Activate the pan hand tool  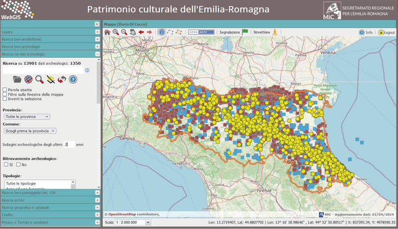click(x=132, y=32)
